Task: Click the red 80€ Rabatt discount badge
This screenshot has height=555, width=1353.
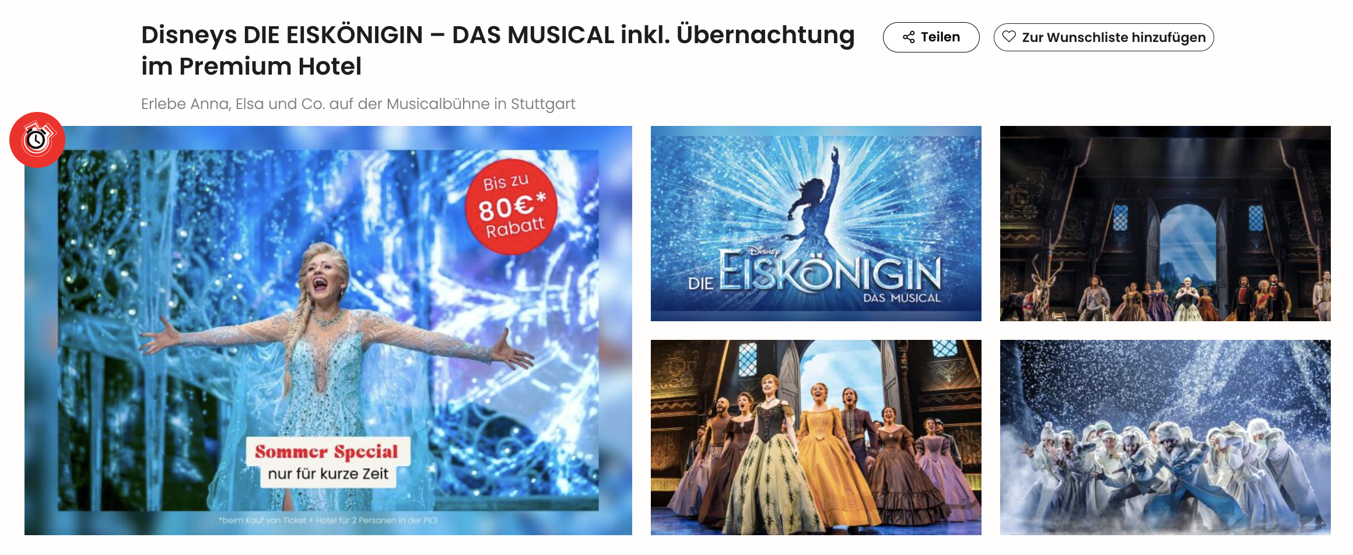Action: click(511, 206)
